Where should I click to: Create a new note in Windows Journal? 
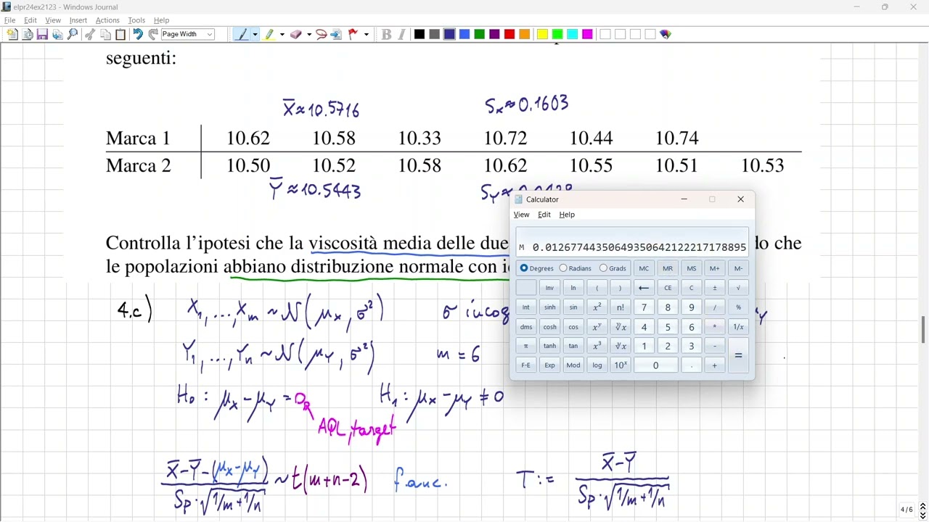click(12, 34)
